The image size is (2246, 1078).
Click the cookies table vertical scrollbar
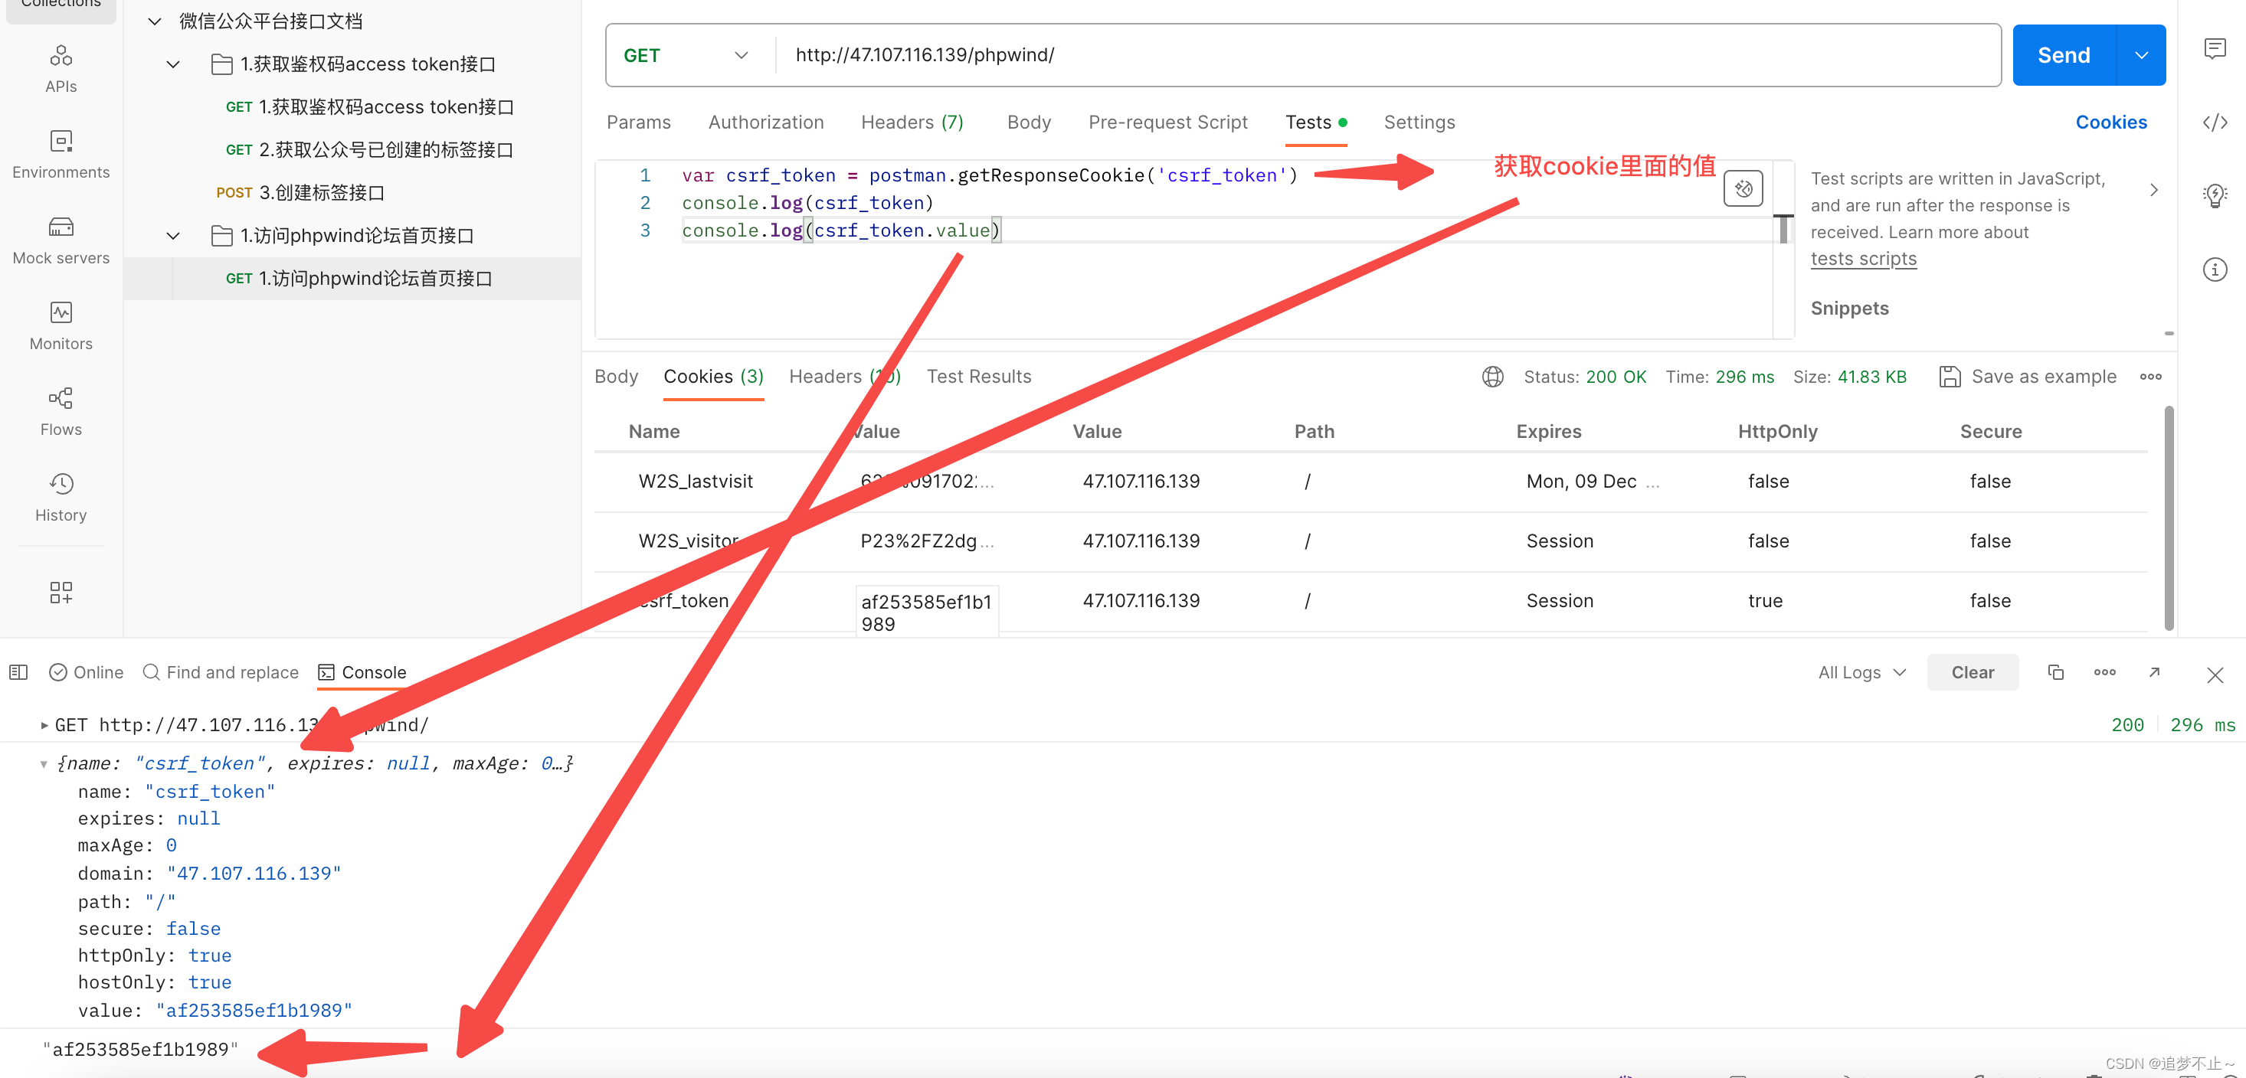coord(2169,518)
